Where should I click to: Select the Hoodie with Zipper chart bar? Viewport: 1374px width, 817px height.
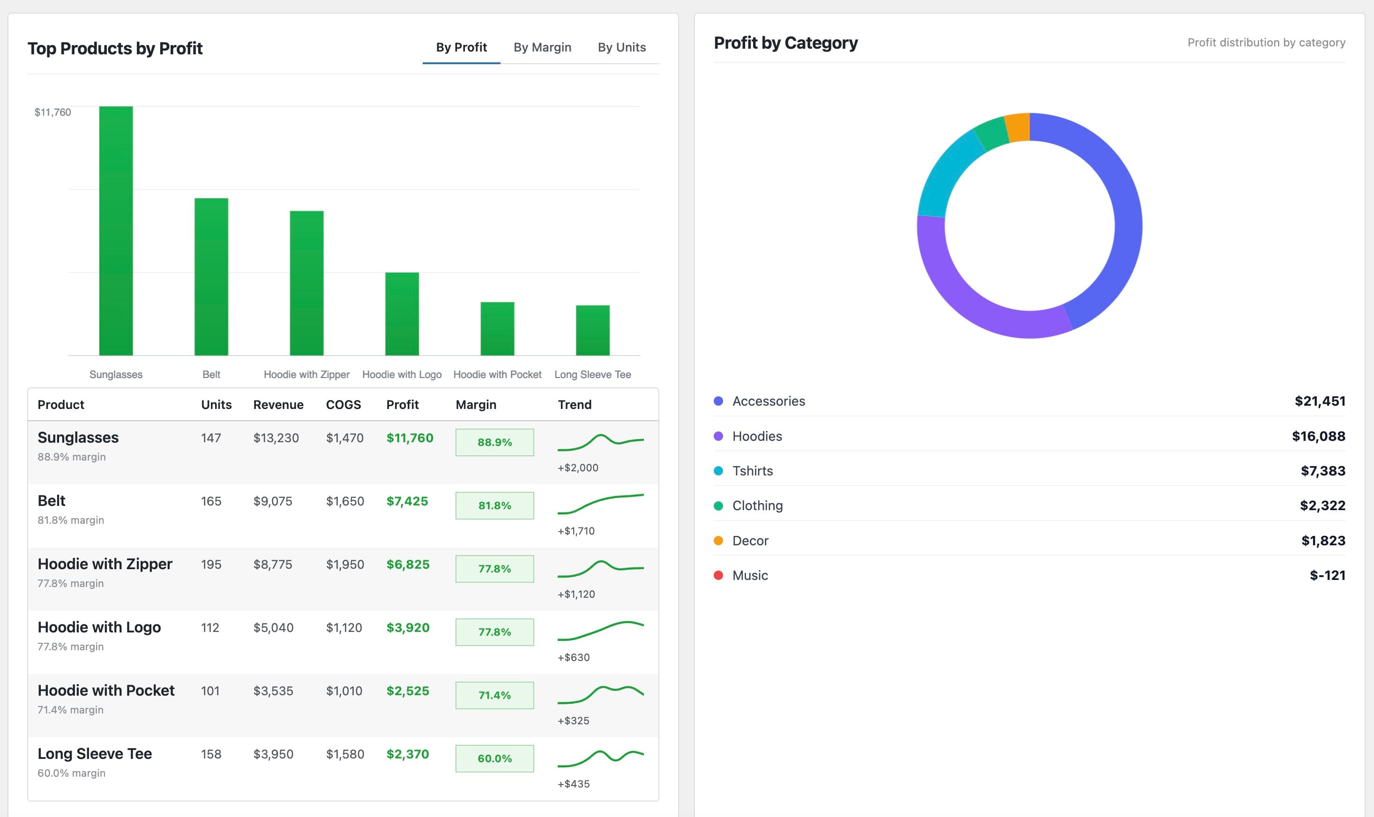point(307,283)
